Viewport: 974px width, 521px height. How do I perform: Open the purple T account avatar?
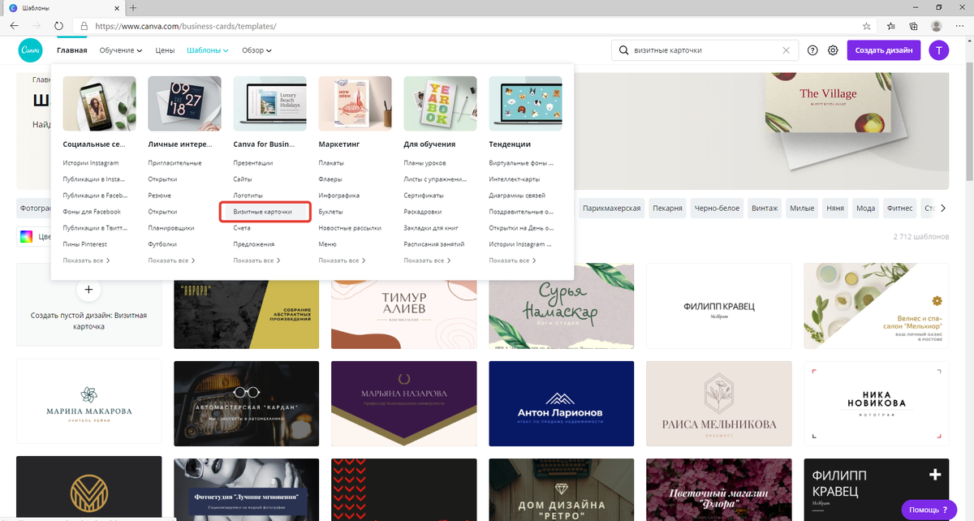click(939, 50)
